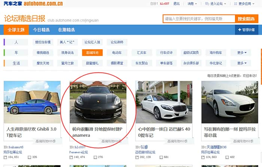
Task: Select the 论坛红人馆 tag
Action: coord(92,42)
